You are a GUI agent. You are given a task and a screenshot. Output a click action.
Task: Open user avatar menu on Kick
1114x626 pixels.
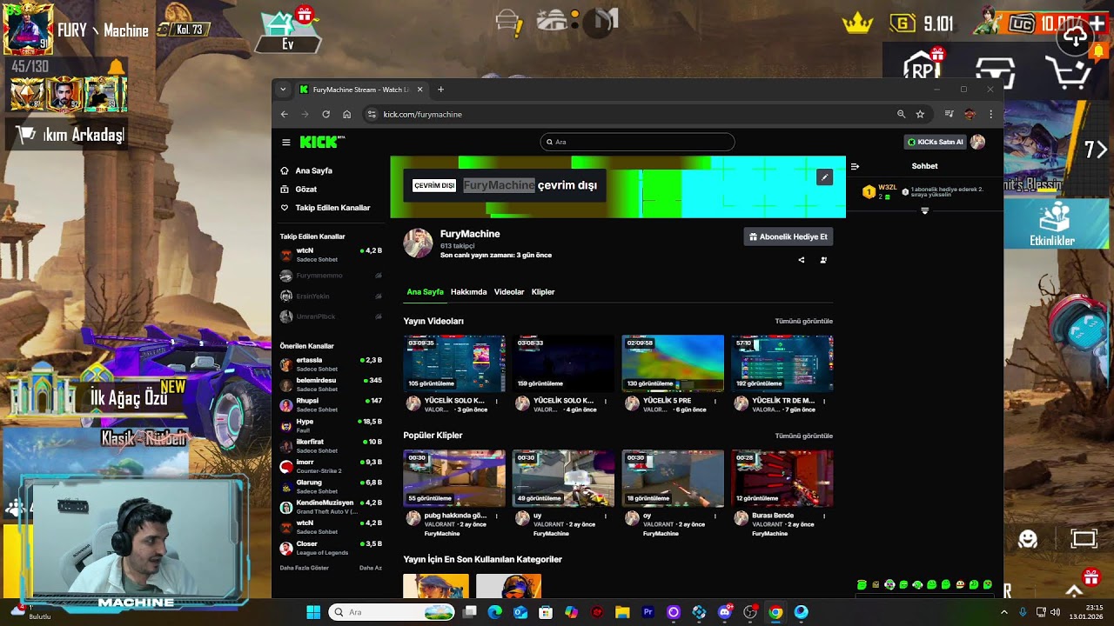[977, 142]
